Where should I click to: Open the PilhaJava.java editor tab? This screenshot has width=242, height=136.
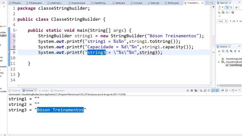tap(34, 3)
